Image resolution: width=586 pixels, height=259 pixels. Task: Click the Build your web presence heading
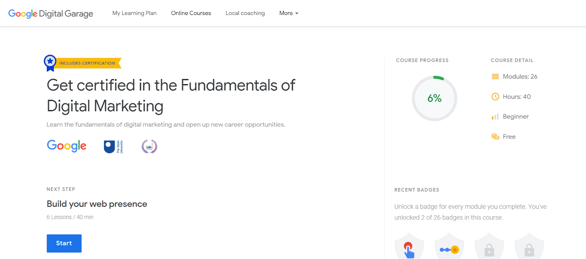(97, 204)
